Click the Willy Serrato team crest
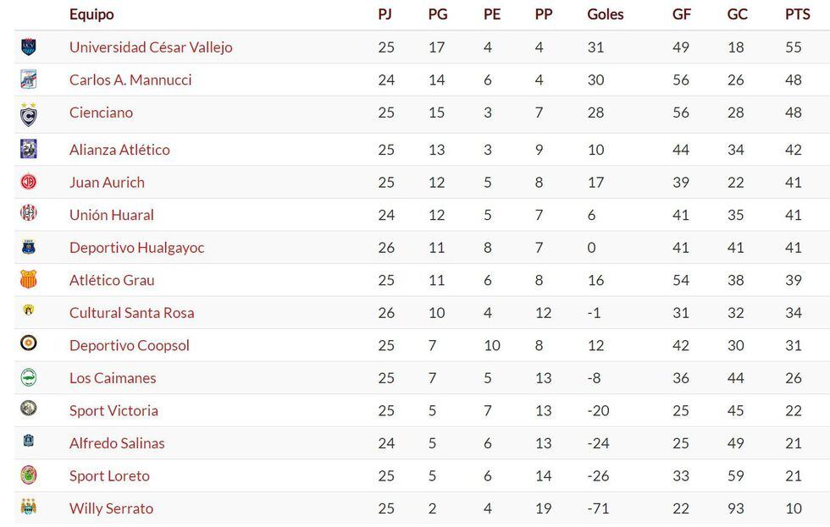The image size is (830, 527). pos(29,508)
